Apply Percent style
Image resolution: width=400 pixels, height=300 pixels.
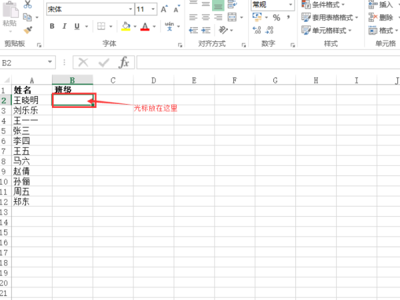277,17
